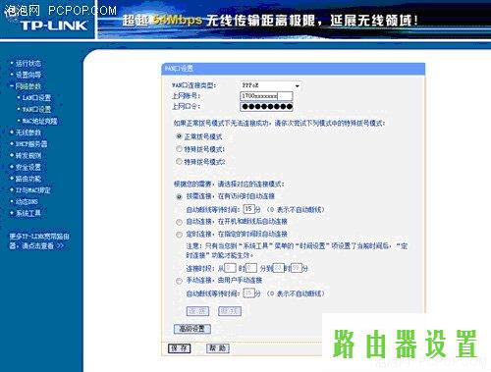This screenshot has height=372, width=491.
Task: Open the 设置向导 menu item
Action: tap(28, 75)
